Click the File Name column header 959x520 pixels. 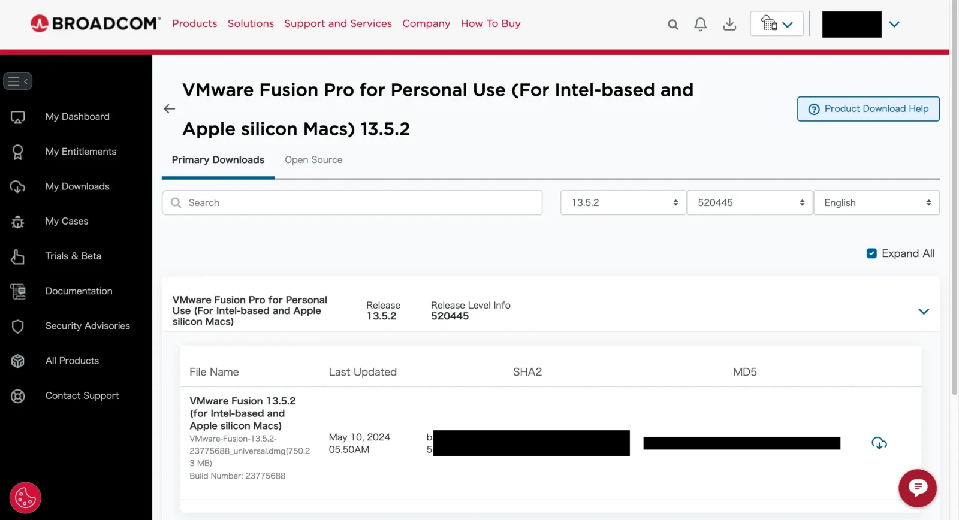point(214,372)
